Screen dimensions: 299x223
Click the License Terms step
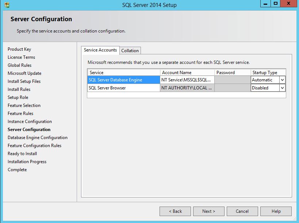21,57
